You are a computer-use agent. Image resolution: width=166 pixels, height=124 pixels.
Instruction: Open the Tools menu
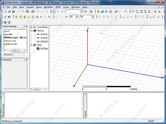tap(66, 7)
